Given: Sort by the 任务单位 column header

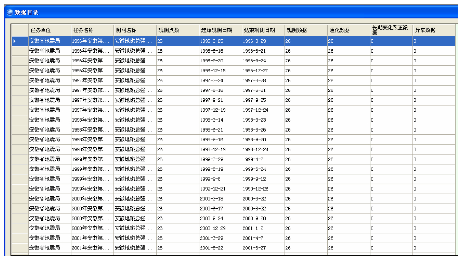Looking at the screenshot, I should coord(50,30).
